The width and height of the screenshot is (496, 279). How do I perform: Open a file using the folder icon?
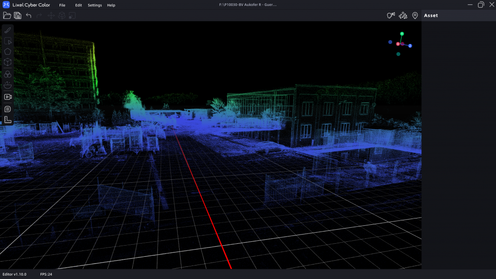click(x=7, y=15)
